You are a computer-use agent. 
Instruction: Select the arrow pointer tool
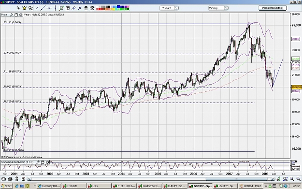pos(18,8)
